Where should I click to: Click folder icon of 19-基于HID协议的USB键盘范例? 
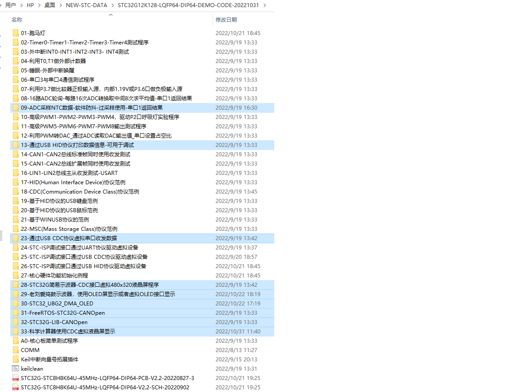click(x=16, y=201)
